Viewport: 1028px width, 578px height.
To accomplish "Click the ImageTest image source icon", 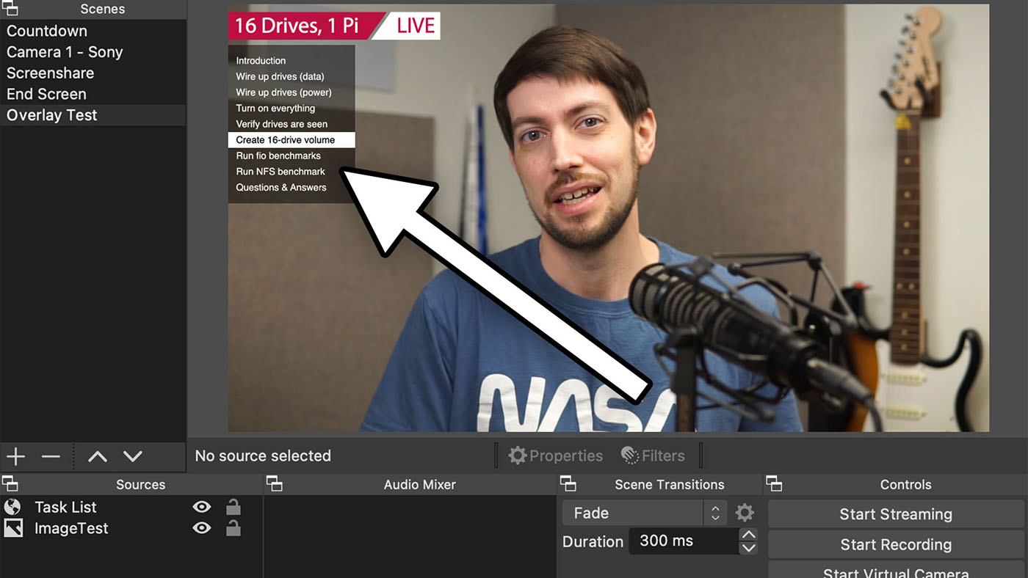I will coord(12,528).
